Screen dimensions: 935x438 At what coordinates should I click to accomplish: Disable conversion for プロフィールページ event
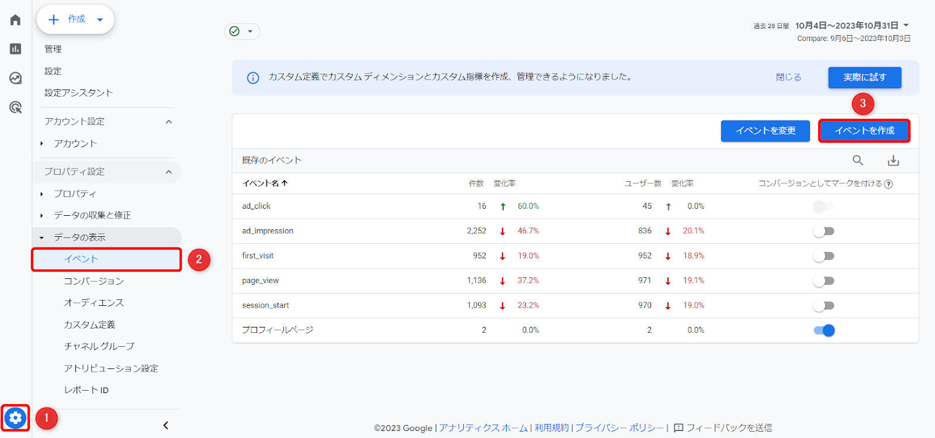click(x=824, y=330)
